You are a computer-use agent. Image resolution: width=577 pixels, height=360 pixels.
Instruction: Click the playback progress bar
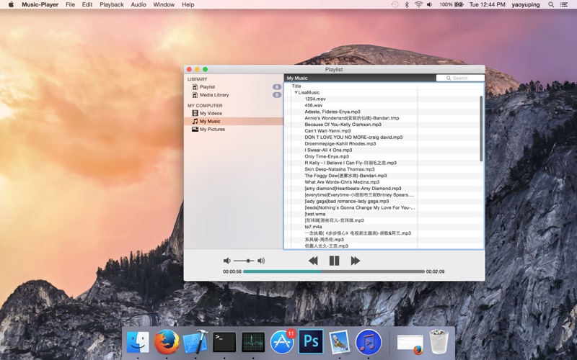(x=333, y=271)
